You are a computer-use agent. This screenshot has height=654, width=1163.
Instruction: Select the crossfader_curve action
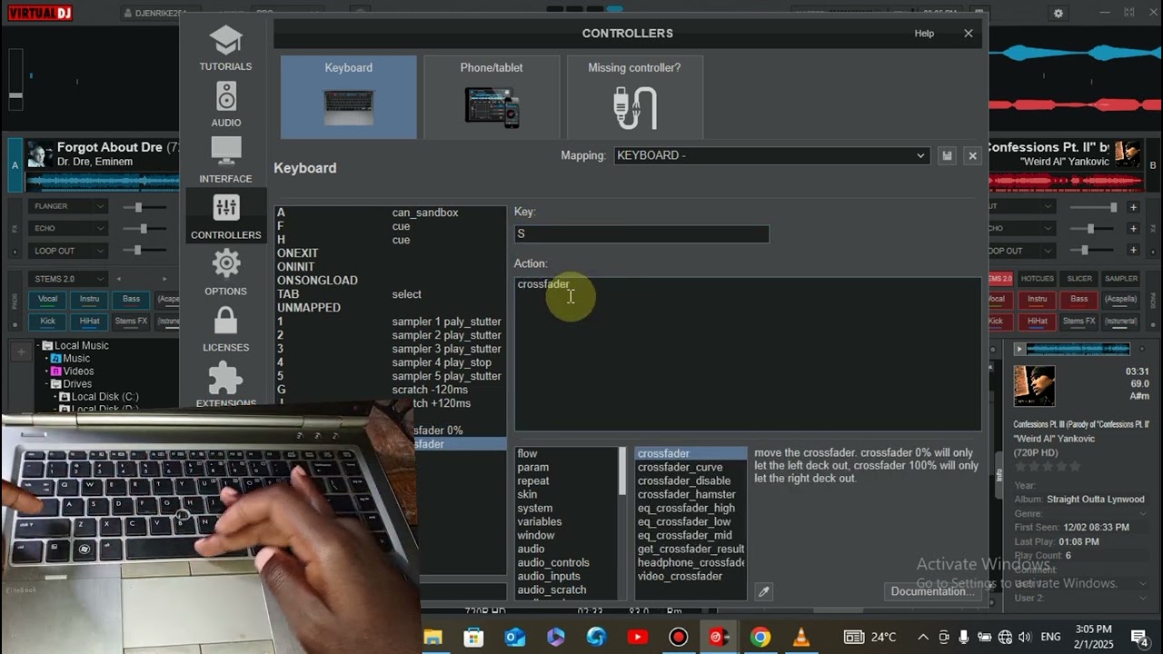pos(680,467)
